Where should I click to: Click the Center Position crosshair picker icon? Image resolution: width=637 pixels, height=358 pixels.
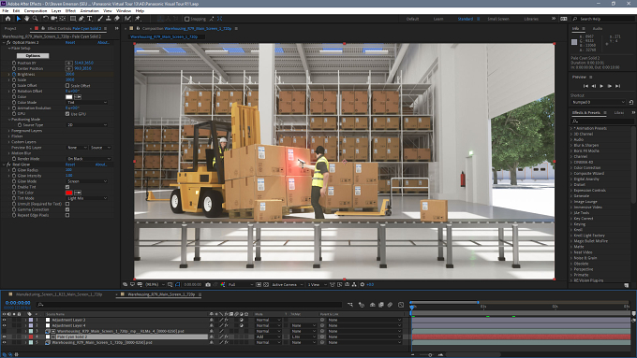point(69,69)
